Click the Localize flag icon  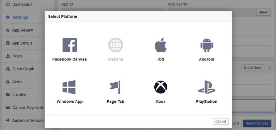point(8,95)
